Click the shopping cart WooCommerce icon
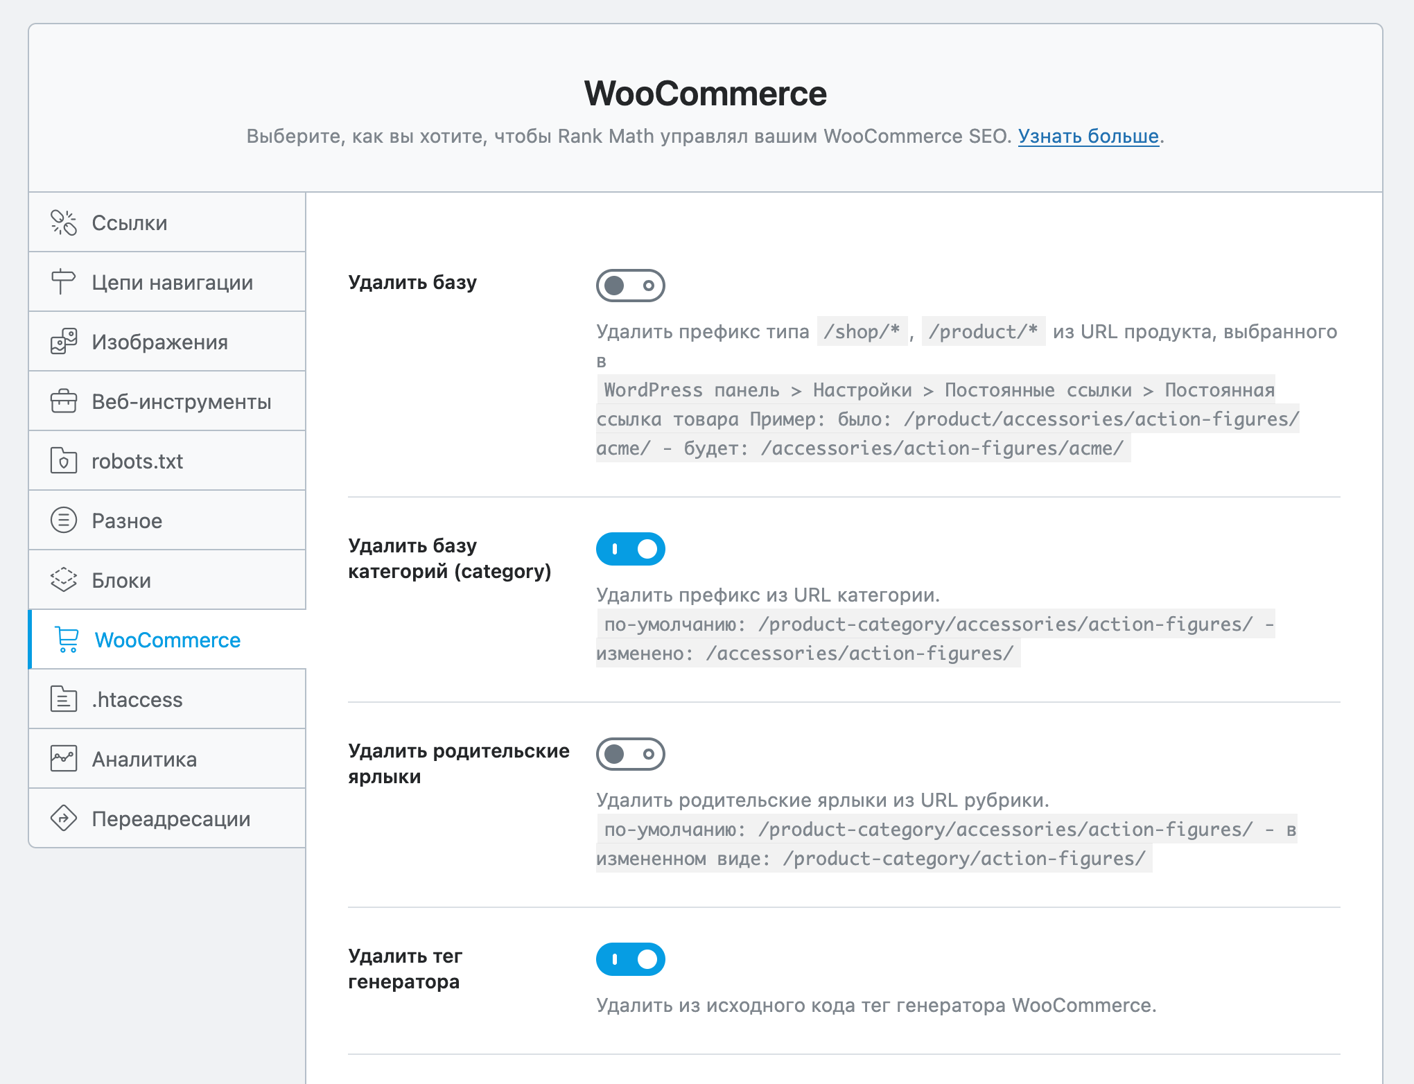 (x=67, y=640)
